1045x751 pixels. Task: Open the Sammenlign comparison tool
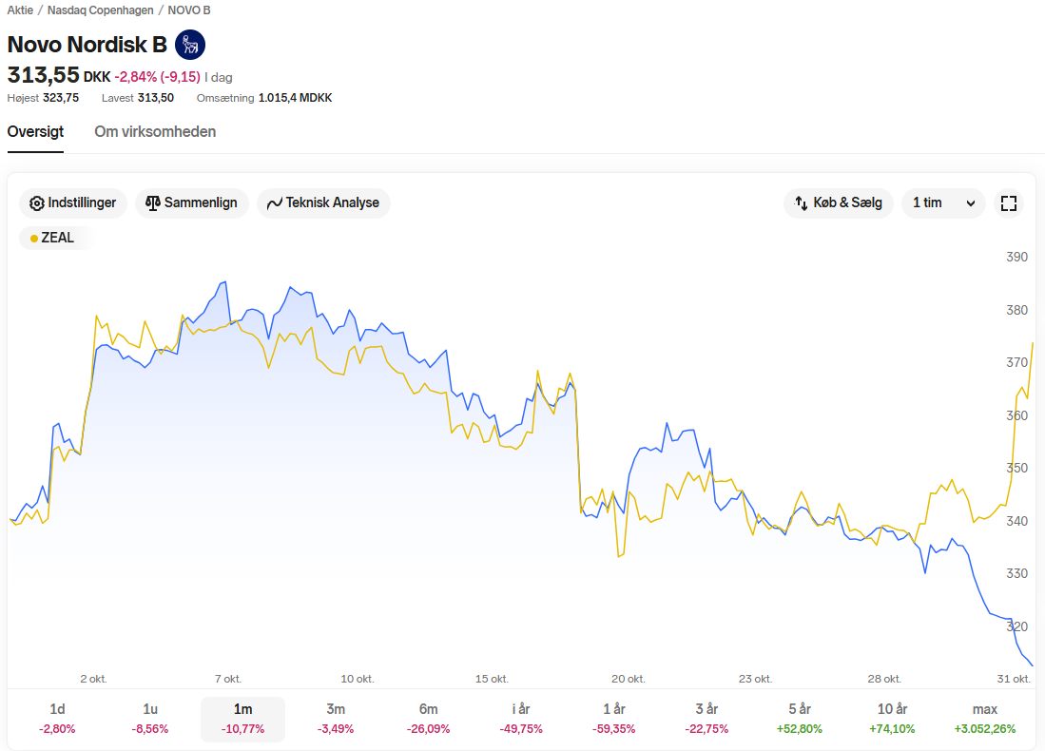[x=192, y=203]
